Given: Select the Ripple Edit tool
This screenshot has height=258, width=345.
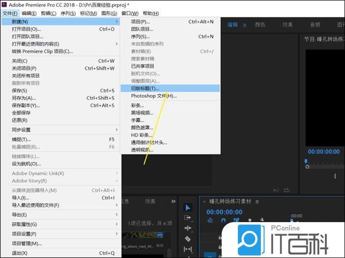Looking at the screenshot, I should [x=187, y=228].
